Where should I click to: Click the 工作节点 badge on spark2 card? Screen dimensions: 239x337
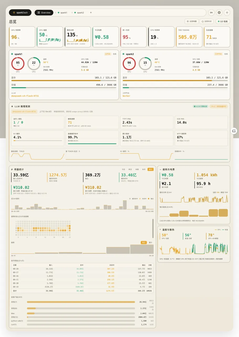coord(218,54)
